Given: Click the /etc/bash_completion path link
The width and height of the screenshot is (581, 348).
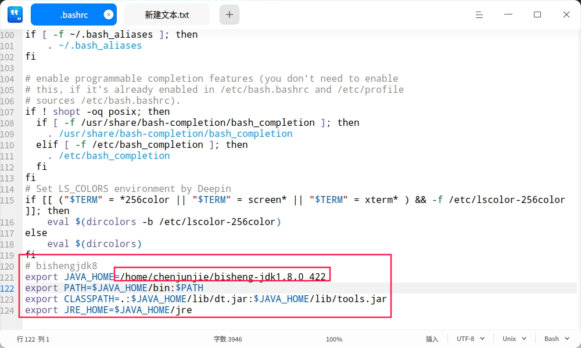Looking at the screenshot, I should pyautogui.click(x=114, y=155).
